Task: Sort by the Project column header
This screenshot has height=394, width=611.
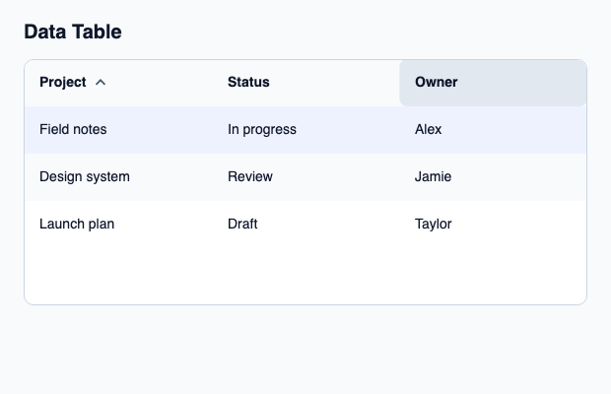Action: pos(118,83)
